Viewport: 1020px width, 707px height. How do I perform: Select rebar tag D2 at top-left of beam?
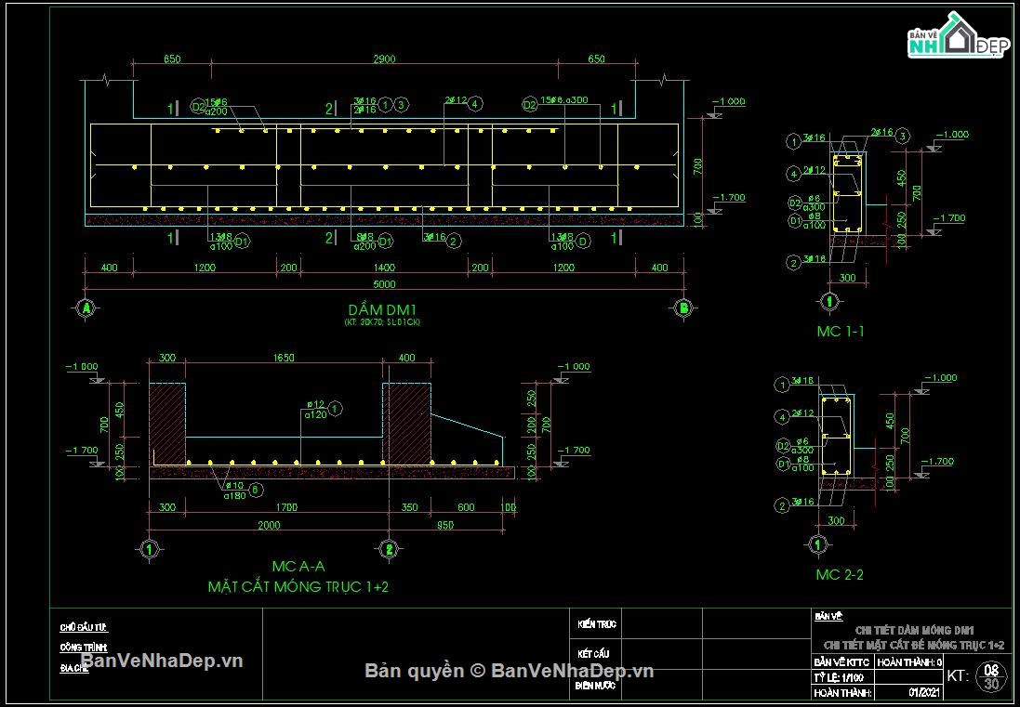198,105
